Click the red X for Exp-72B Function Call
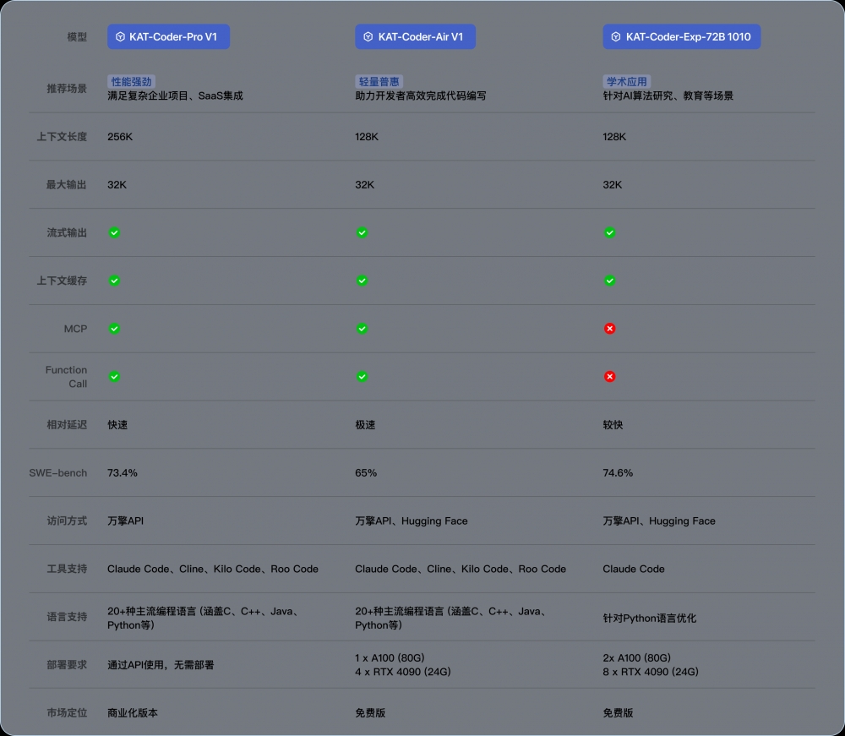 (x=609, y=376)
